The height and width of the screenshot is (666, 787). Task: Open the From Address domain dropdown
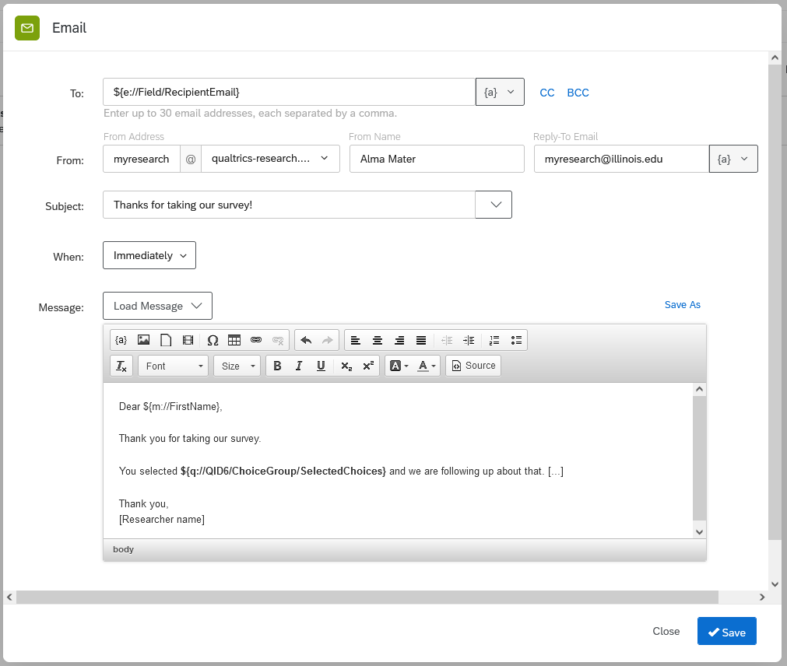click(x=270, y=159)
